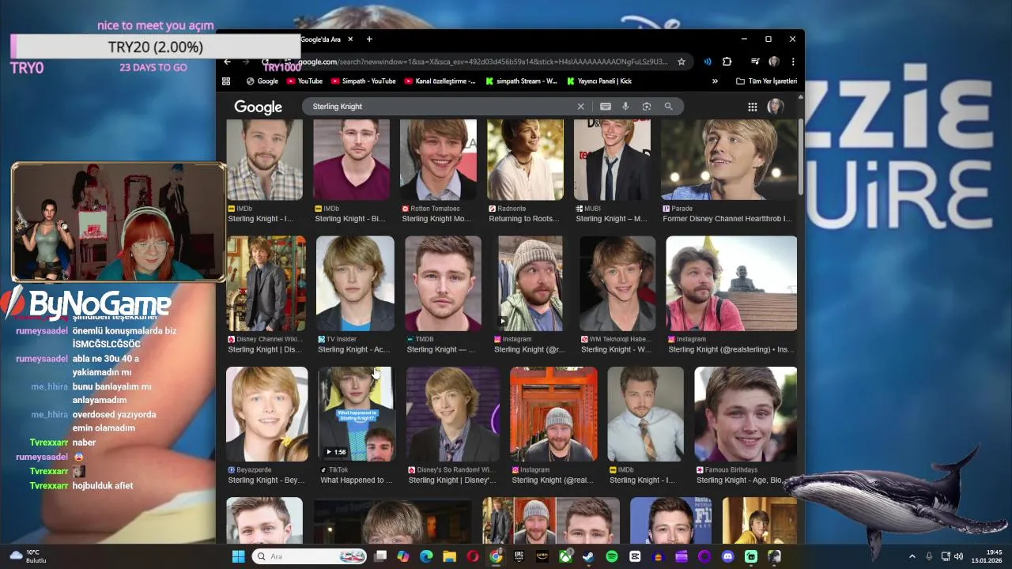The height and width of the screenshot is (569, 1012).
Task: Start voice search with the microphone icon
Action: click(x=625, y=106)
